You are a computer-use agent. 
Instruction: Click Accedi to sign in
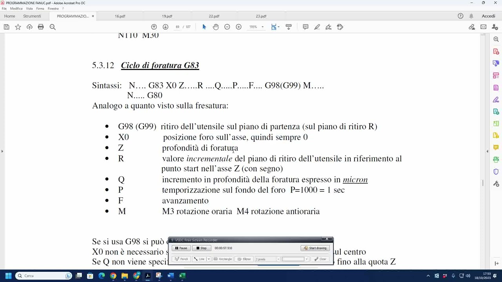click(488, 16)
